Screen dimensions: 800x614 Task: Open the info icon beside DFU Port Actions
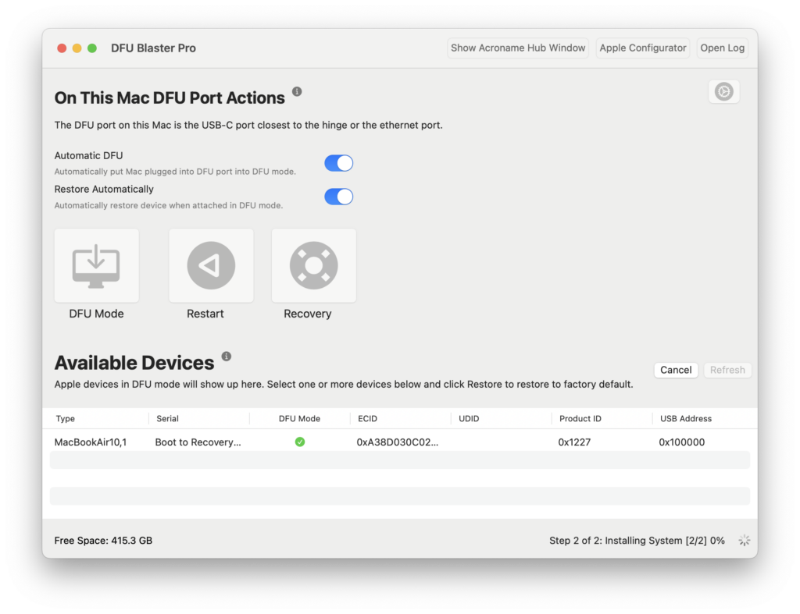297,92
